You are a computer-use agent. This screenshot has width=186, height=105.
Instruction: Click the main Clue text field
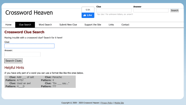(x=29, y=46)
